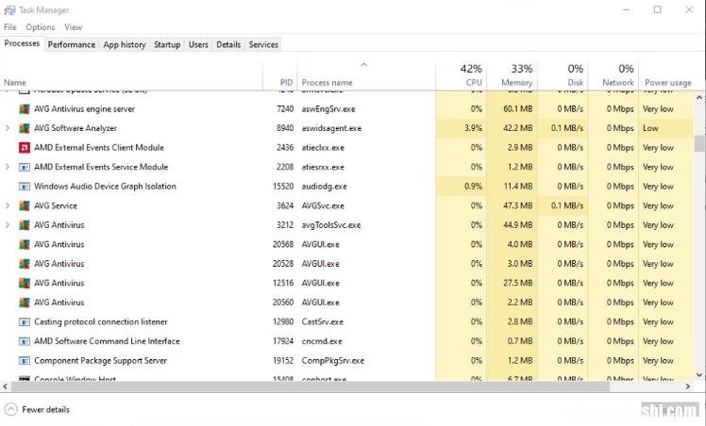Click the Windows Audio Device Graph Isolation icon
706x426 pixels.
tap(25, 187)
